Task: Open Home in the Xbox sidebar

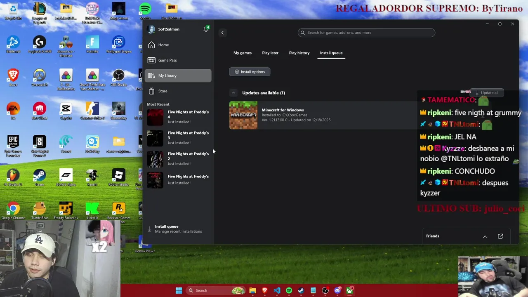Action: pyautogui.click(x=178, y=45)
